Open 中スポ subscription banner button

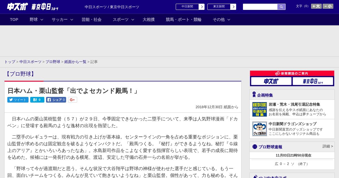[x=271, y=81]
